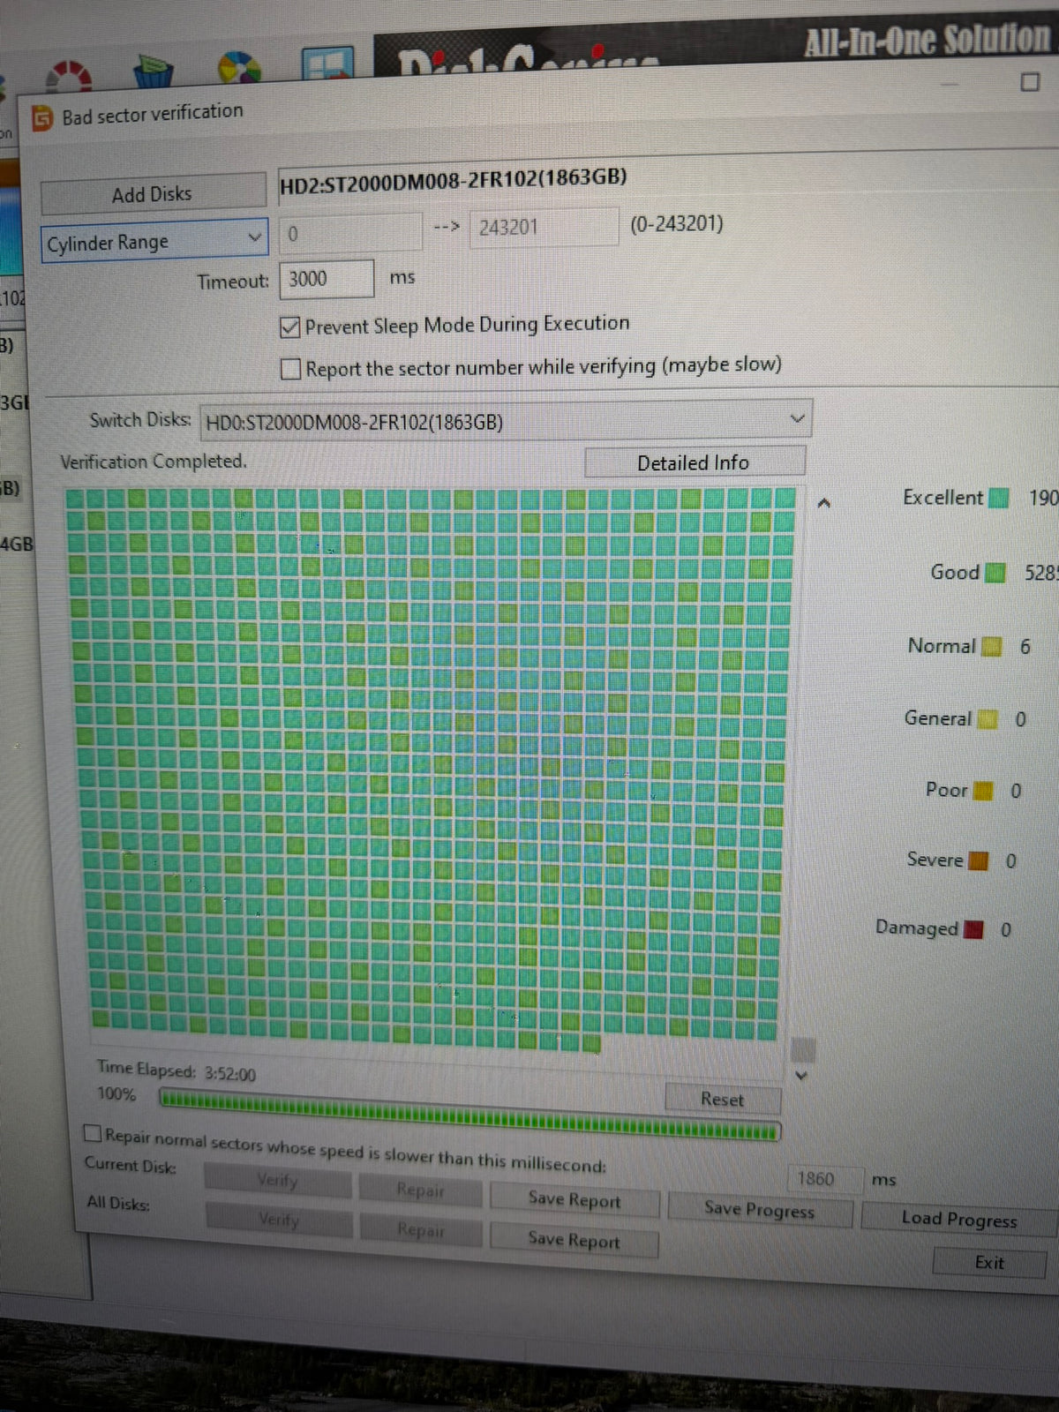
Task: Click Repair button in Current Disk row
Action: tap(421, 1190)
